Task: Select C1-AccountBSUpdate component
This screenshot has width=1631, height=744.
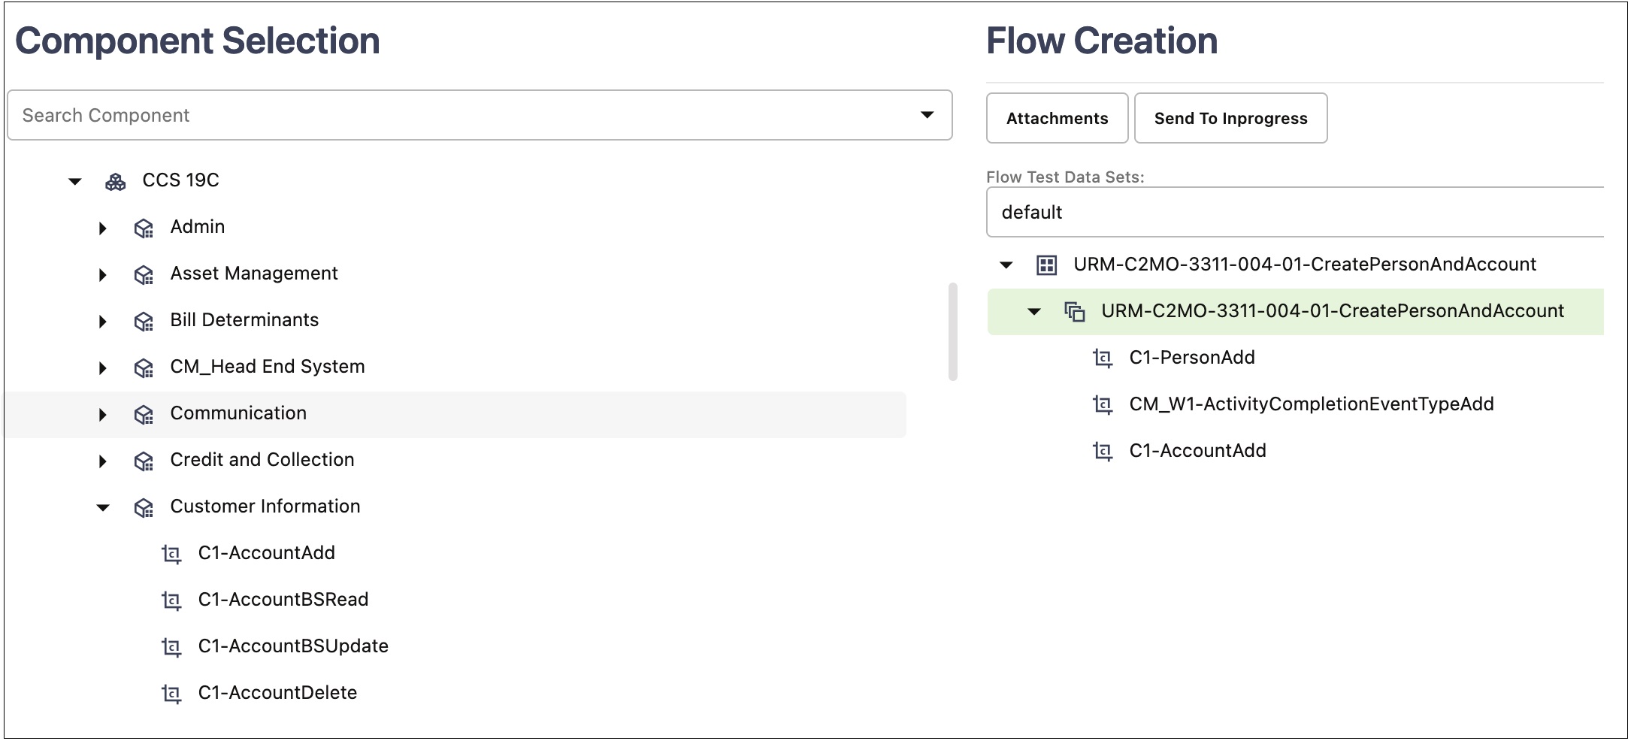Action: (293, 646)
